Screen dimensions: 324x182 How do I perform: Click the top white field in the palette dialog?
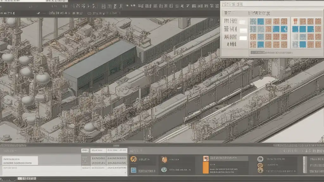[x=243, y=22]
